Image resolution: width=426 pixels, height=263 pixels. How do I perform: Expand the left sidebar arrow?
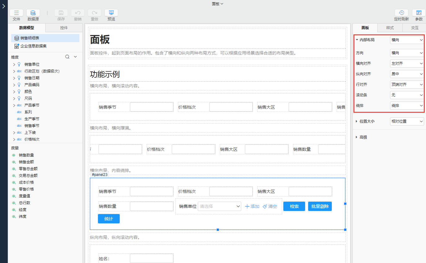[x=4, y=6]
